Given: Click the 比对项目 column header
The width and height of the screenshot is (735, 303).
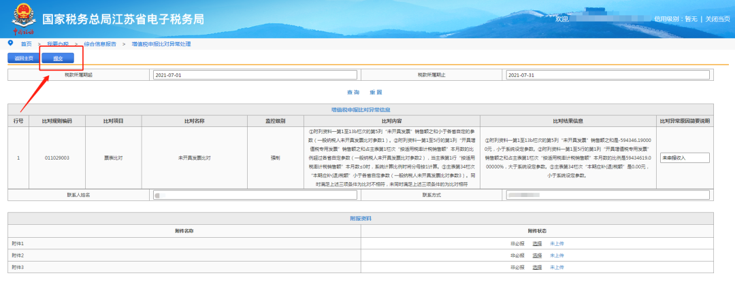Looking at the screenshot, I should (x=114, y=121).
